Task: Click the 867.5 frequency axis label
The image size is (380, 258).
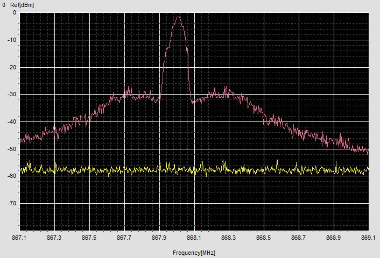Action: (89, 238)
